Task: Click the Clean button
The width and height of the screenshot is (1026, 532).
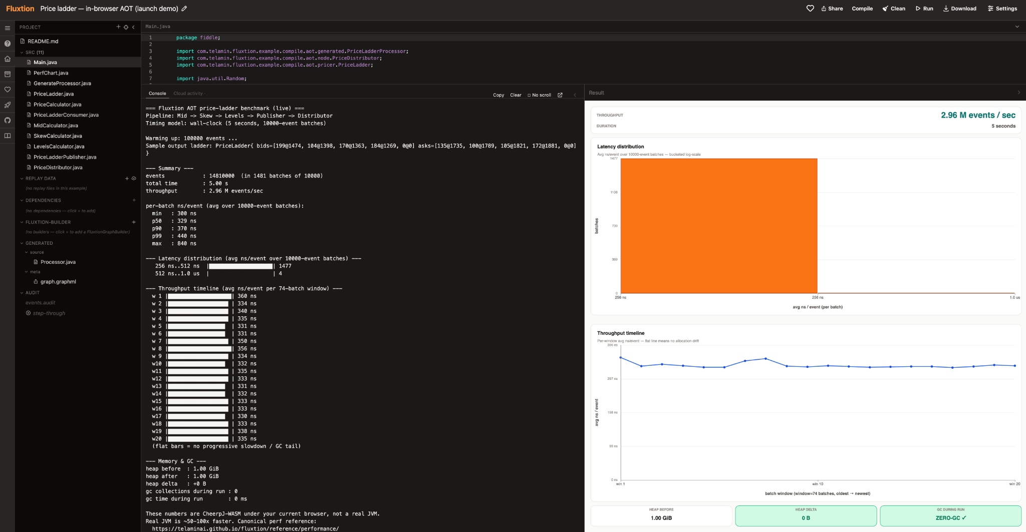Action: pyautogui.click(x=894, y=9)
